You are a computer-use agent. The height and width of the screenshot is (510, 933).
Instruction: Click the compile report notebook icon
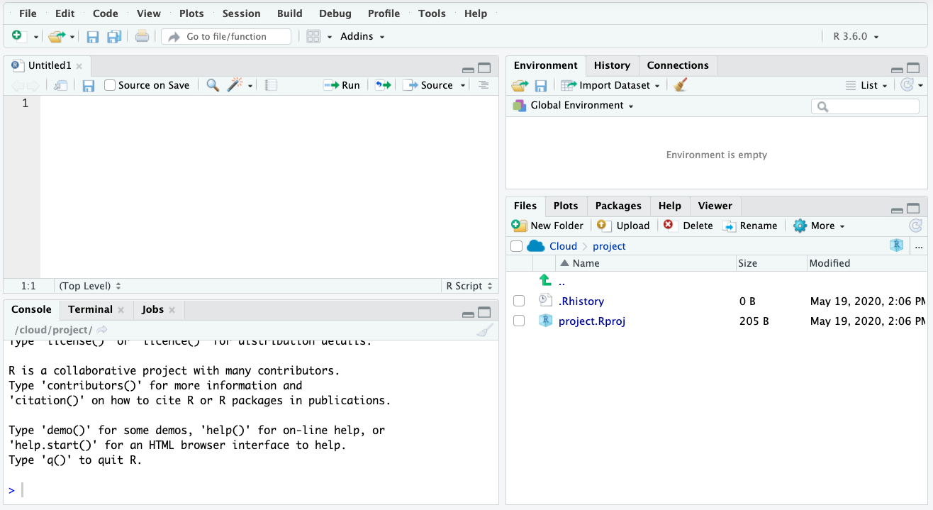click(271, 85)
